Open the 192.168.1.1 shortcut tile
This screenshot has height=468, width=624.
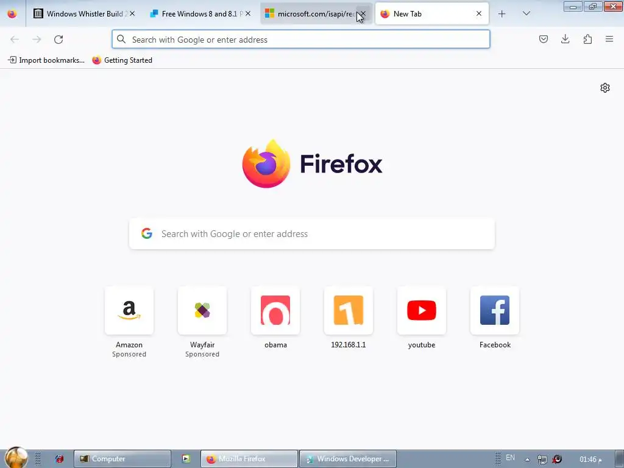point(349,310)
